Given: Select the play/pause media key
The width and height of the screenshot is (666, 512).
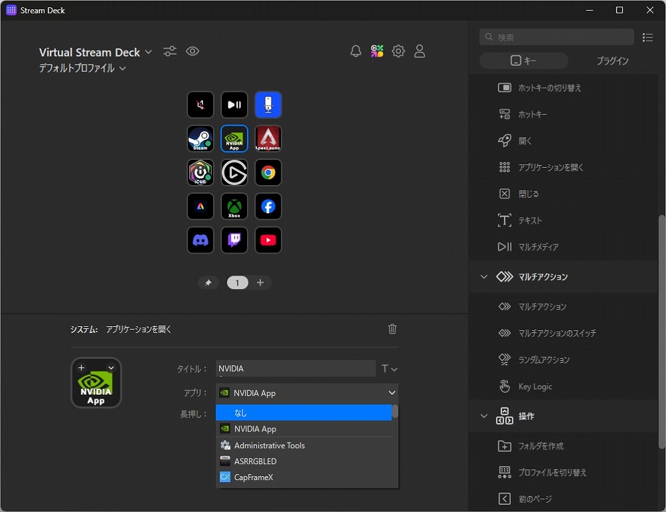Looking at the screenshot, I should tap(234, 105).
